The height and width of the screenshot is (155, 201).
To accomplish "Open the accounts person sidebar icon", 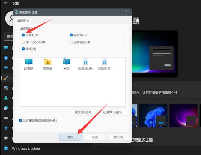I will pos(6,98).
